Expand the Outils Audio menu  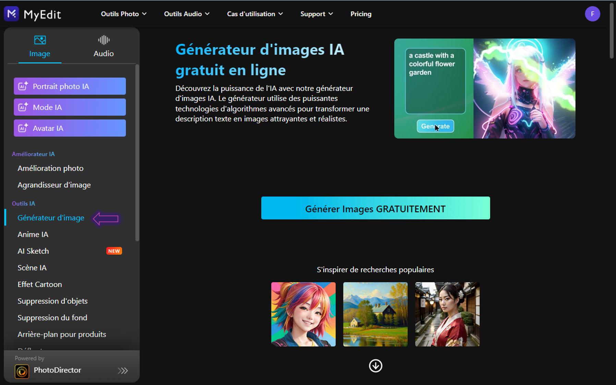click(x=186, y=14)
